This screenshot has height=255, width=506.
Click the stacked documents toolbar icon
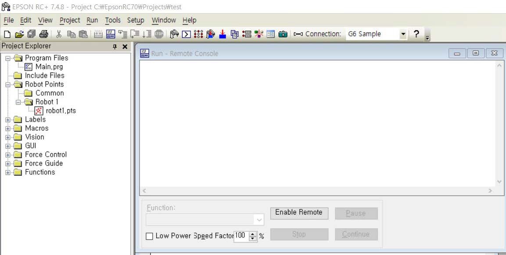[x=235, y=34]
